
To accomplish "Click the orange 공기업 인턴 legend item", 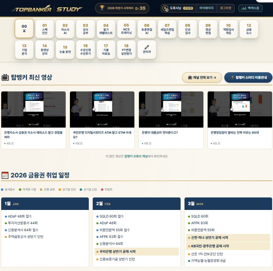I will [x=67, y=190].
